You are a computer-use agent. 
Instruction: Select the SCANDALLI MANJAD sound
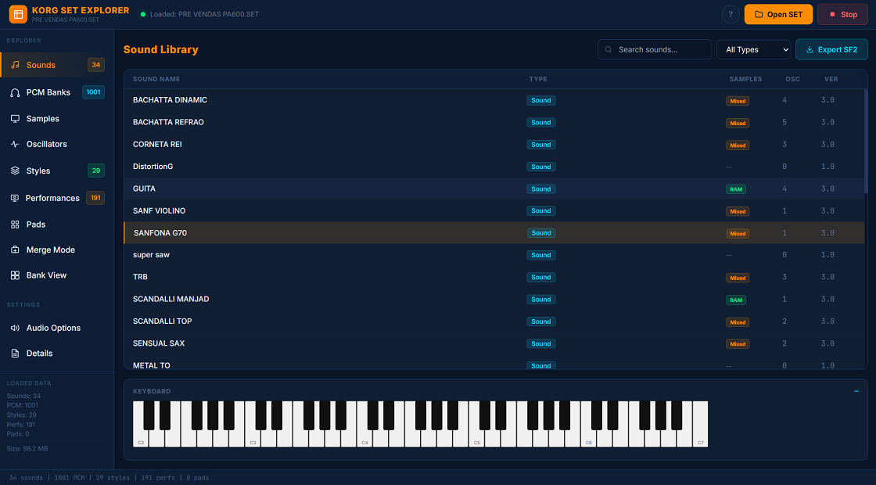pos(494,299)
